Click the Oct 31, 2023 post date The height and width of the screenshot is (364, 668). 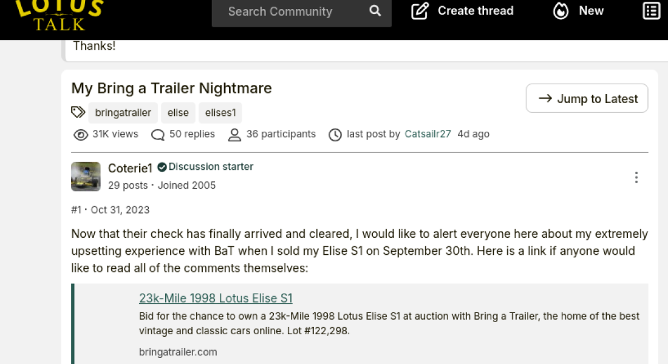tap(120, 210)
